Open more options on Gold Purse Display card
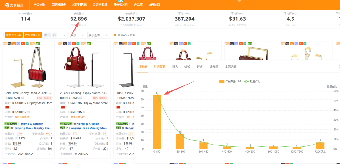This screenshot has height=164, width=340. coord(51,154)
